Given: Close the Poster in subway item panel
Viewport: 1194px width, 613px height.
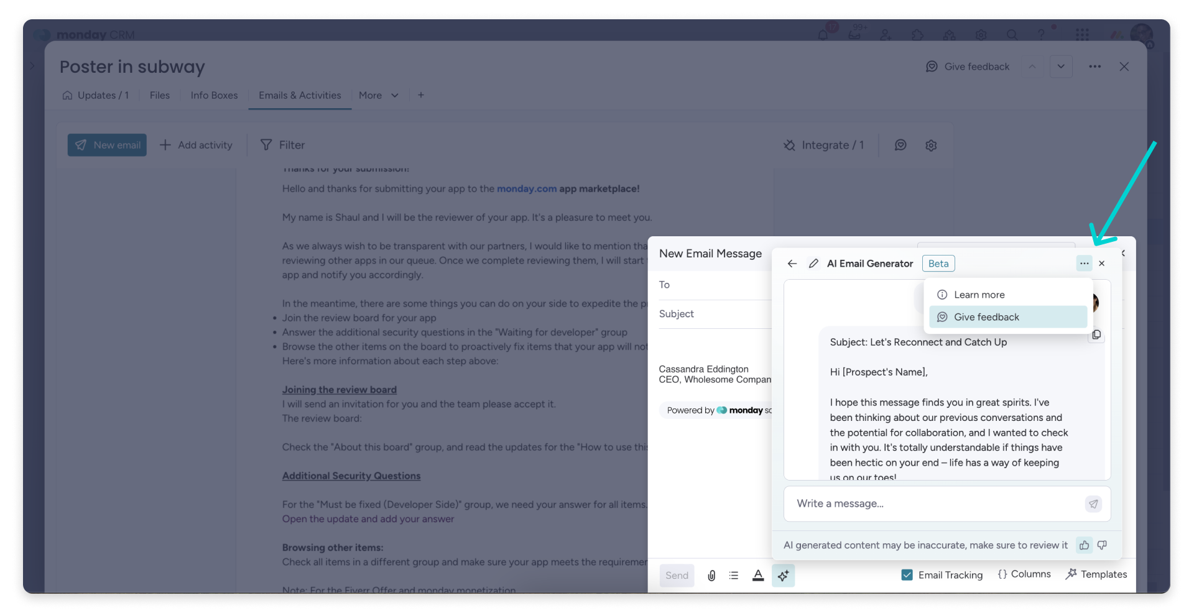Looking at the screenshot, I should coord(1124,67).
